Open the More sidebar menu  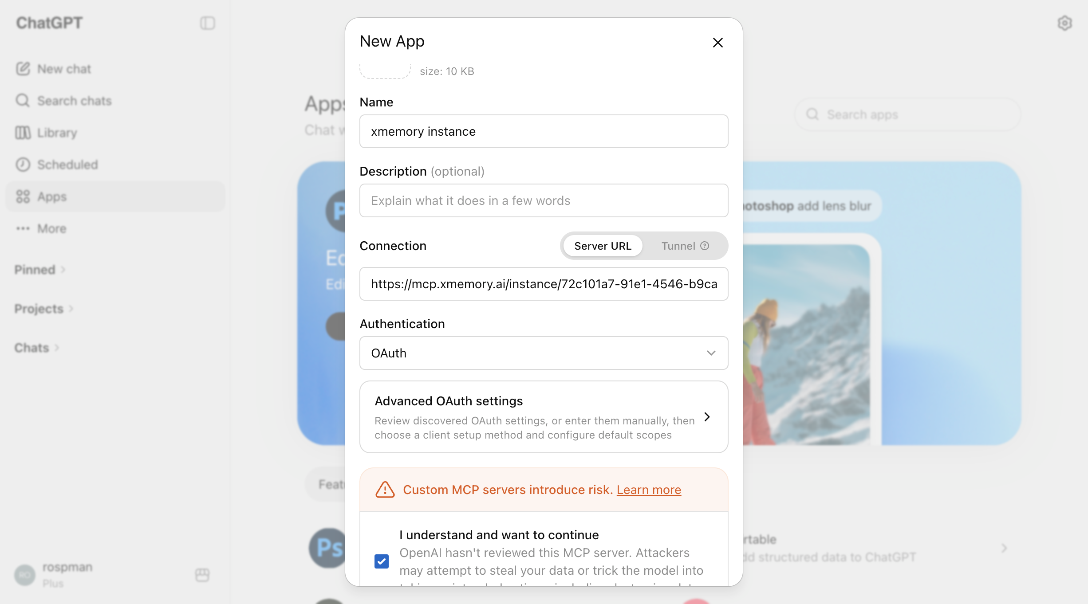115,228
